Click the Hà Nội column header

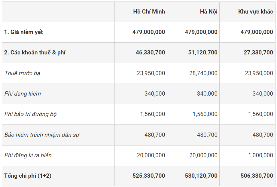[209, 12]
